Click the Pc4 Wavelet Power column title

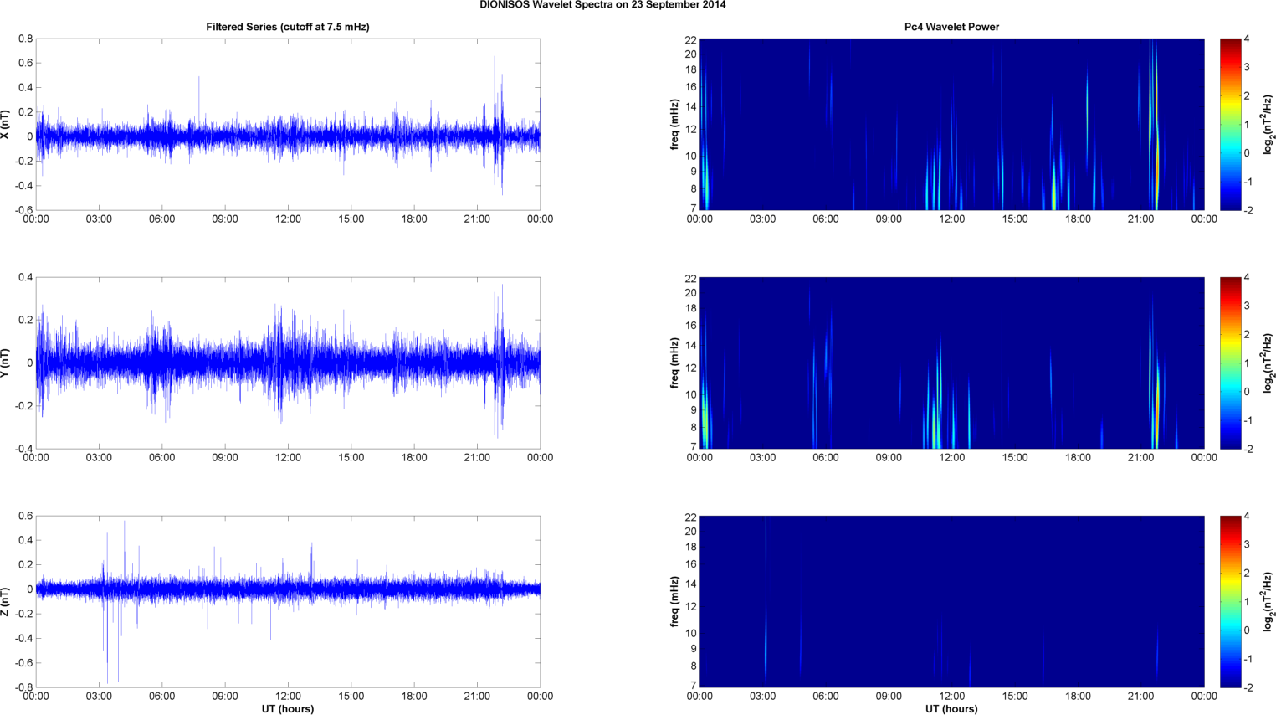click(x=951, y=27)
